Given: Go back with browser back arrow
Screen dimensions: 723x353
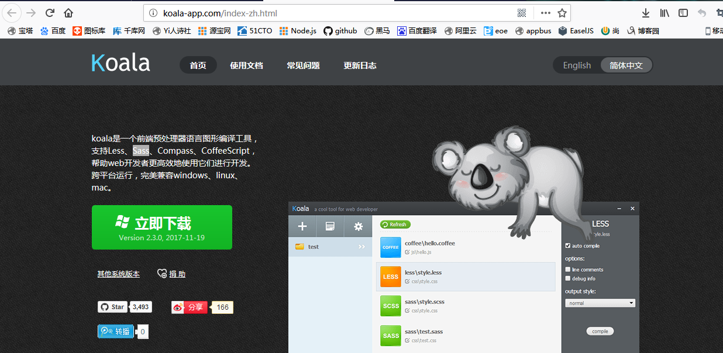Looking at the screenshot, I should pos(12,13).
